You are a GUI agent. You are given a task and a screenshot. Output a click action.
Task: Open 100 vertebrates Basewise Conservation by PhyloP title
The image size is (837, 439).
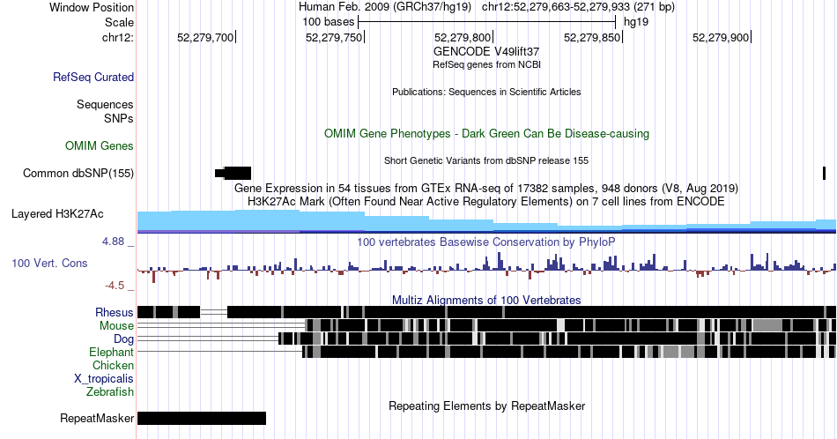point(486,242)
